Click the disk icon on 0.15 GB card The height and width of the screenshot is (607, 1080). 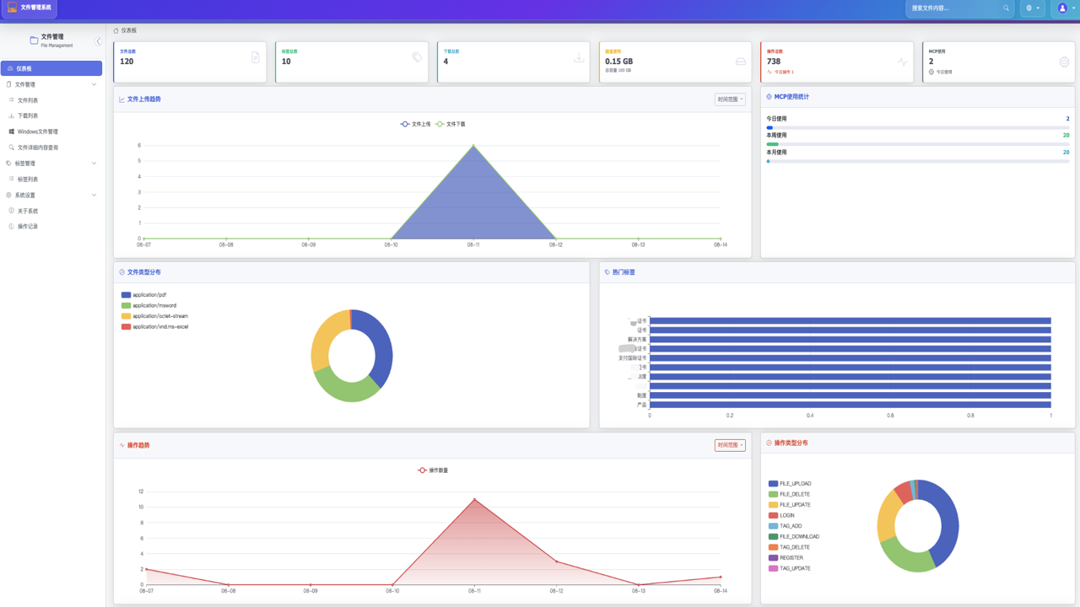741,62
